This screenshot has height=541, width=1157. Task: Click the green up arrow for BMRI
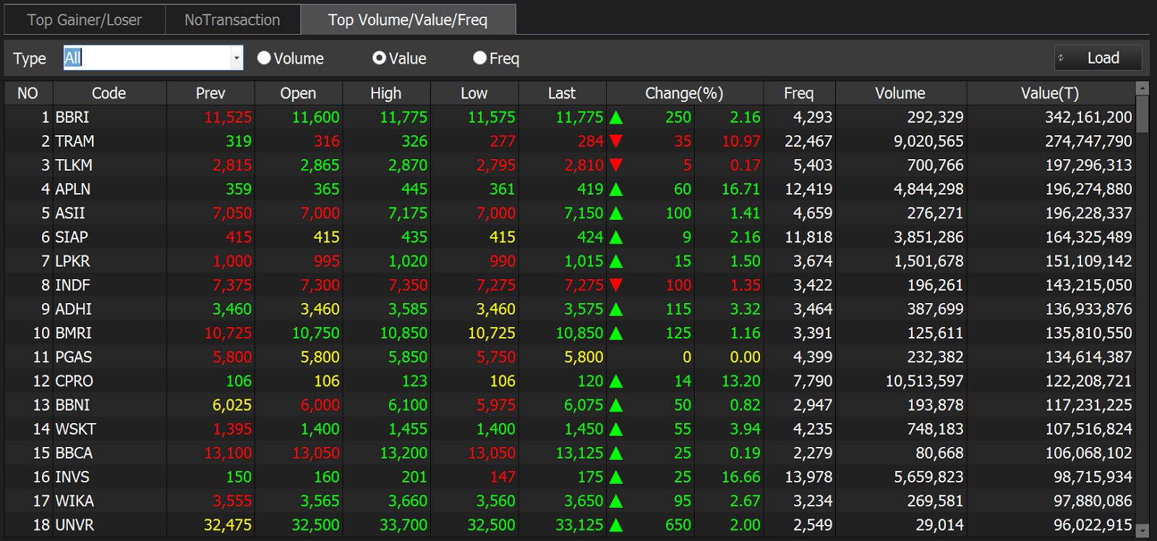tap(616, 333)
